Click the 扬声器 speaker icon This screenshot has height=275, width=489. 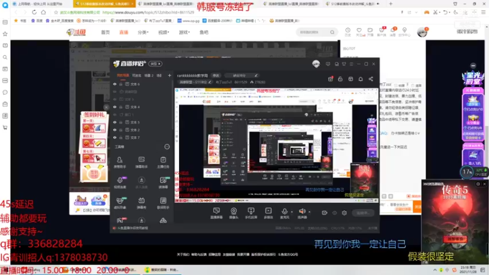click(301, 212)
